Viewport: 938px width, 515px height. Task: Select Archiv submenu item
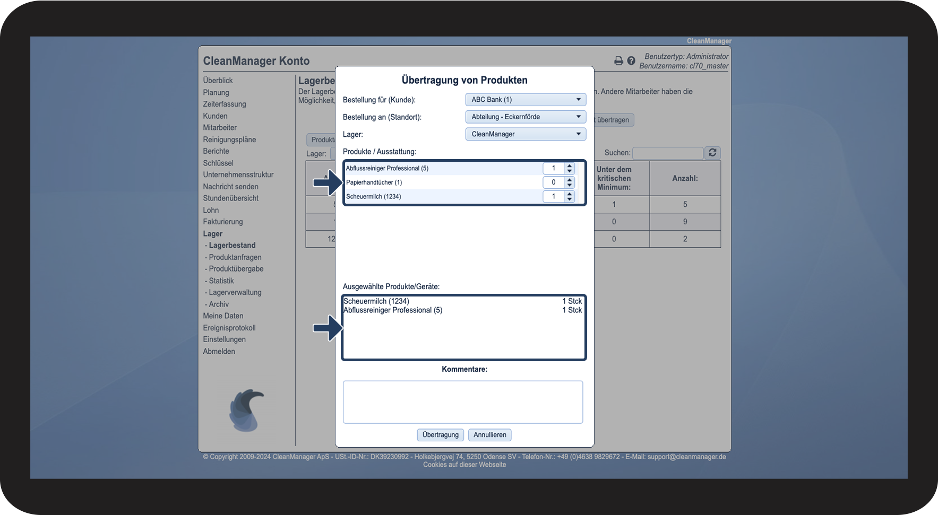[219, 304]
